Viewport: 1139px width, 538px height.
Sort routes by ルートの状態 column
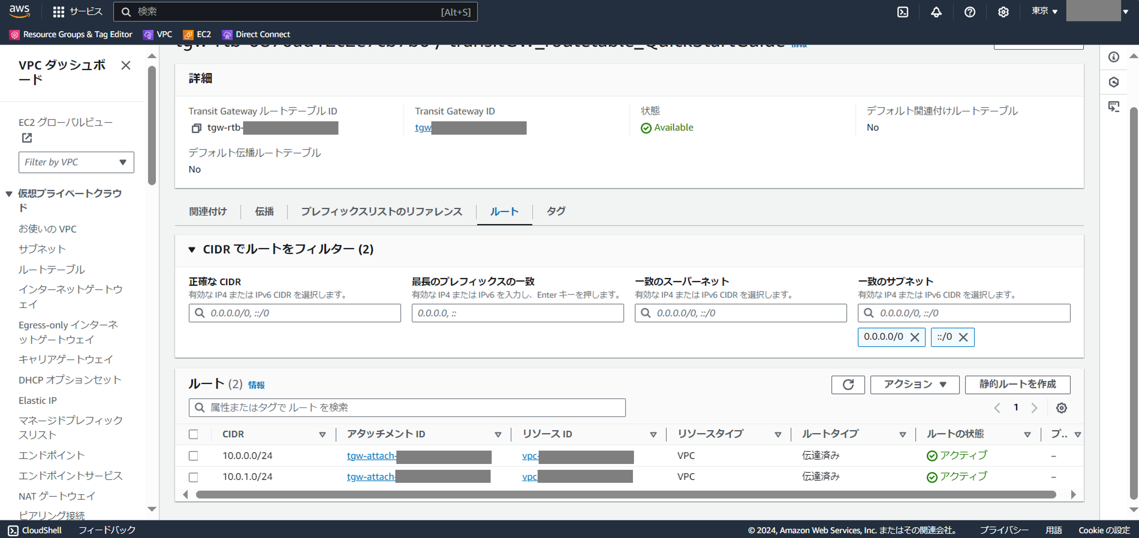(1027, 435)
